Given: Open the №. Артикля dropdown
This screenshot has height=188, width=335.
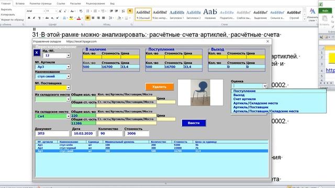Looking at the screenshot, I should [69, 67].
